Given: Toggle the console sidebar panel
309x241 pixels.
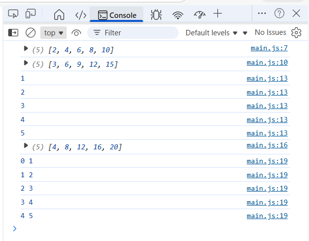Looking at the screenshot, I should coord(13,33).
